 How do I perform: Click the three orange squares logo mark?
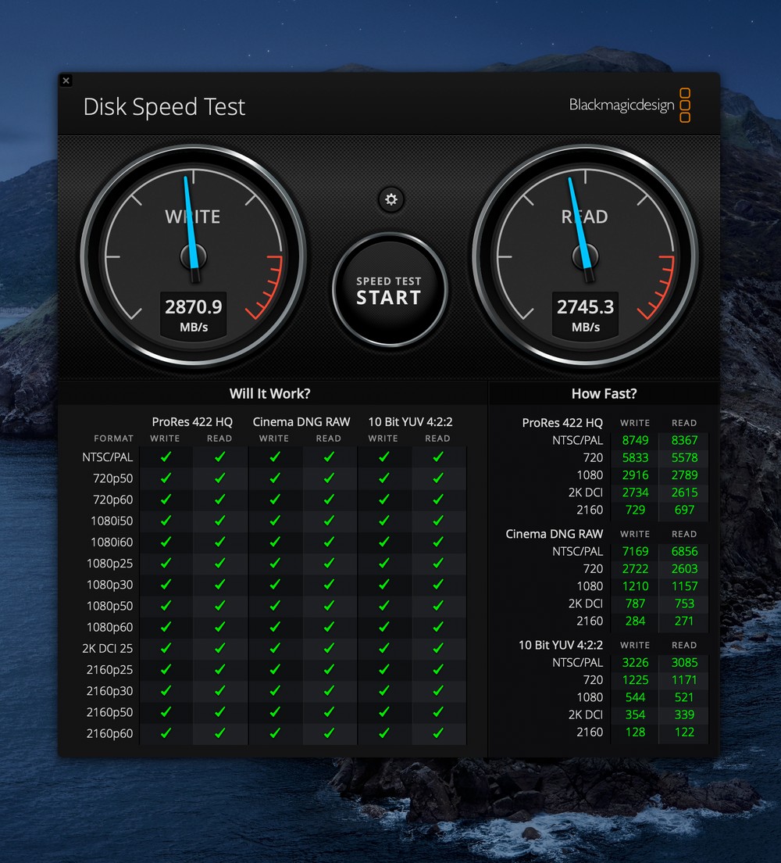click(x=685, y=106)
